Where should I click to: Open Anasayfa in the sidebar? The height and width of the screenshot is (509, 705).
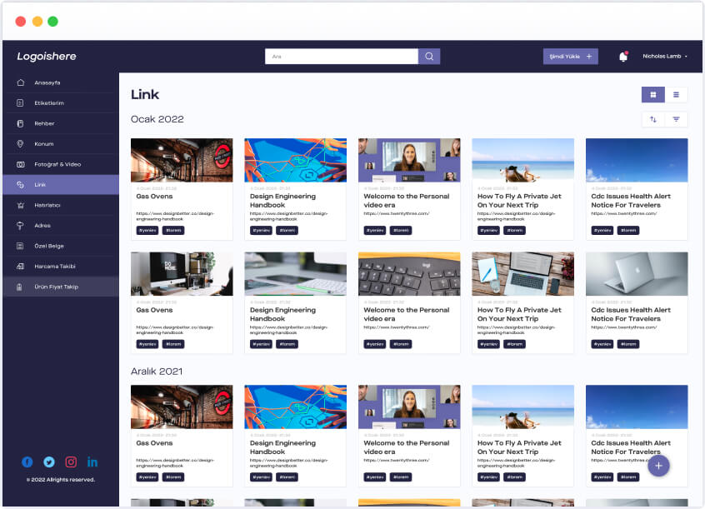[47, 82]
